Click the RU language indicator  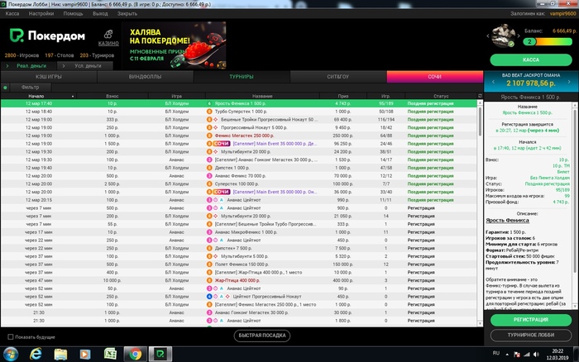click(496, 354)
